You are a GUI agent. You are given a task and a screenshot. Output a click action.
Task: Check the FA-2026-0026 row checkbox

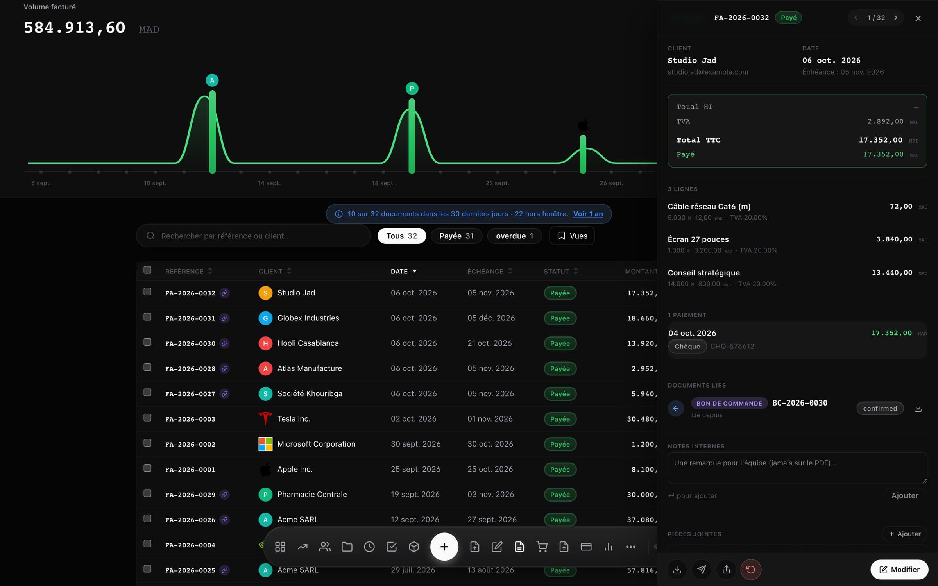[x=147, y=518]
